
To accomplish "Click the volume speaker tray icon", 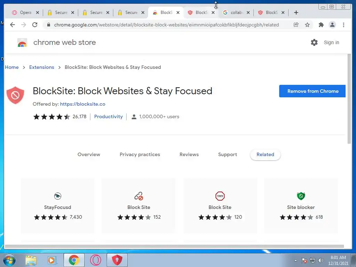I will (x=321, y=260).
